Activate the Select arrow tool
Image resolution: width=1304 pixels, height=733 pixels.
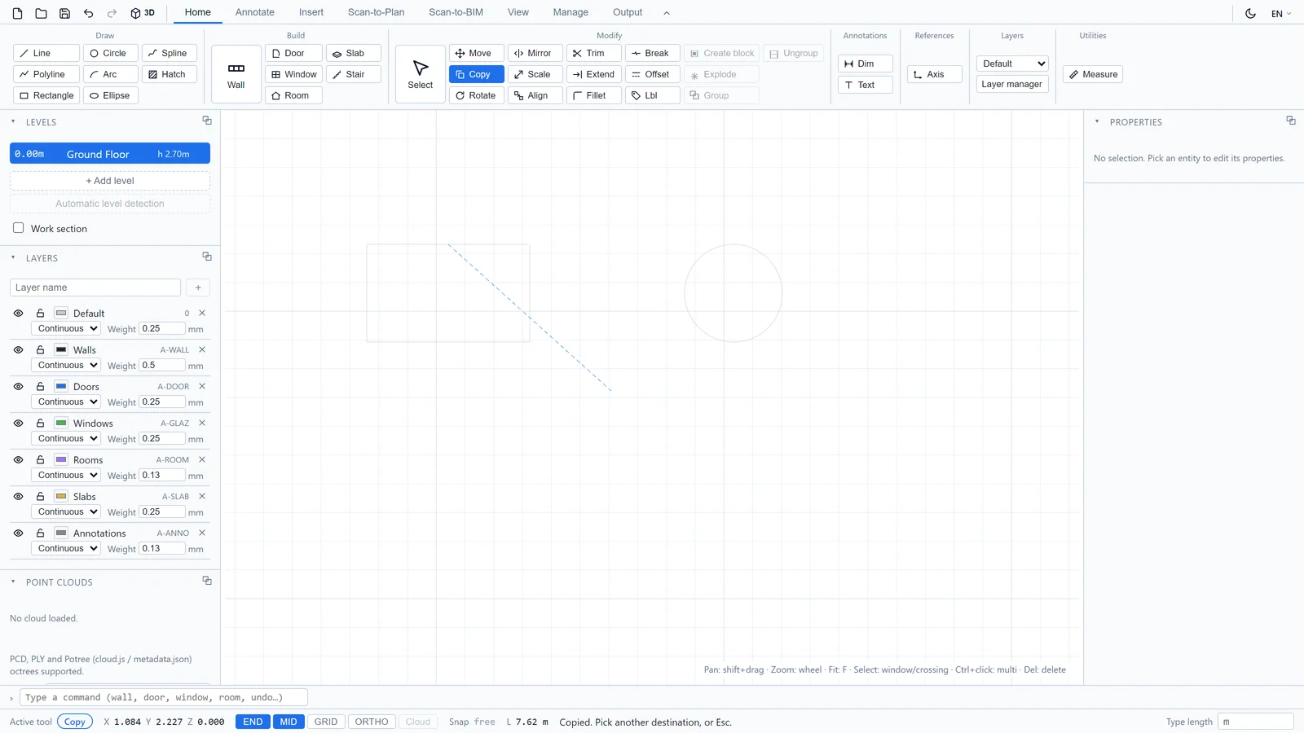[421, 74]
